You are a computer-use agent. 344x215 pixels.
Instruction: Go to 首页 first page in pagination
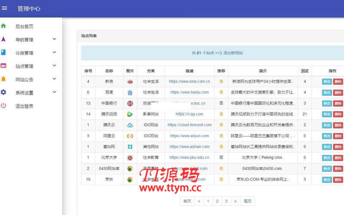[187, 201]
